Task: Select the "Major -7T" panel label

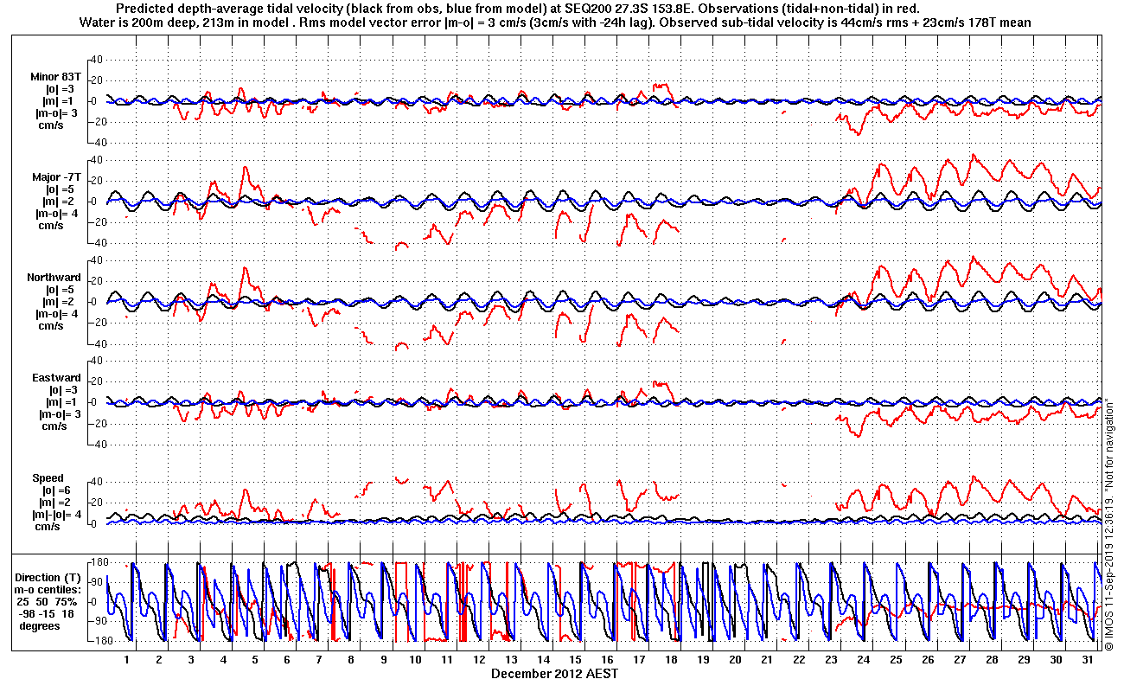Action: [x=58, y=177]
